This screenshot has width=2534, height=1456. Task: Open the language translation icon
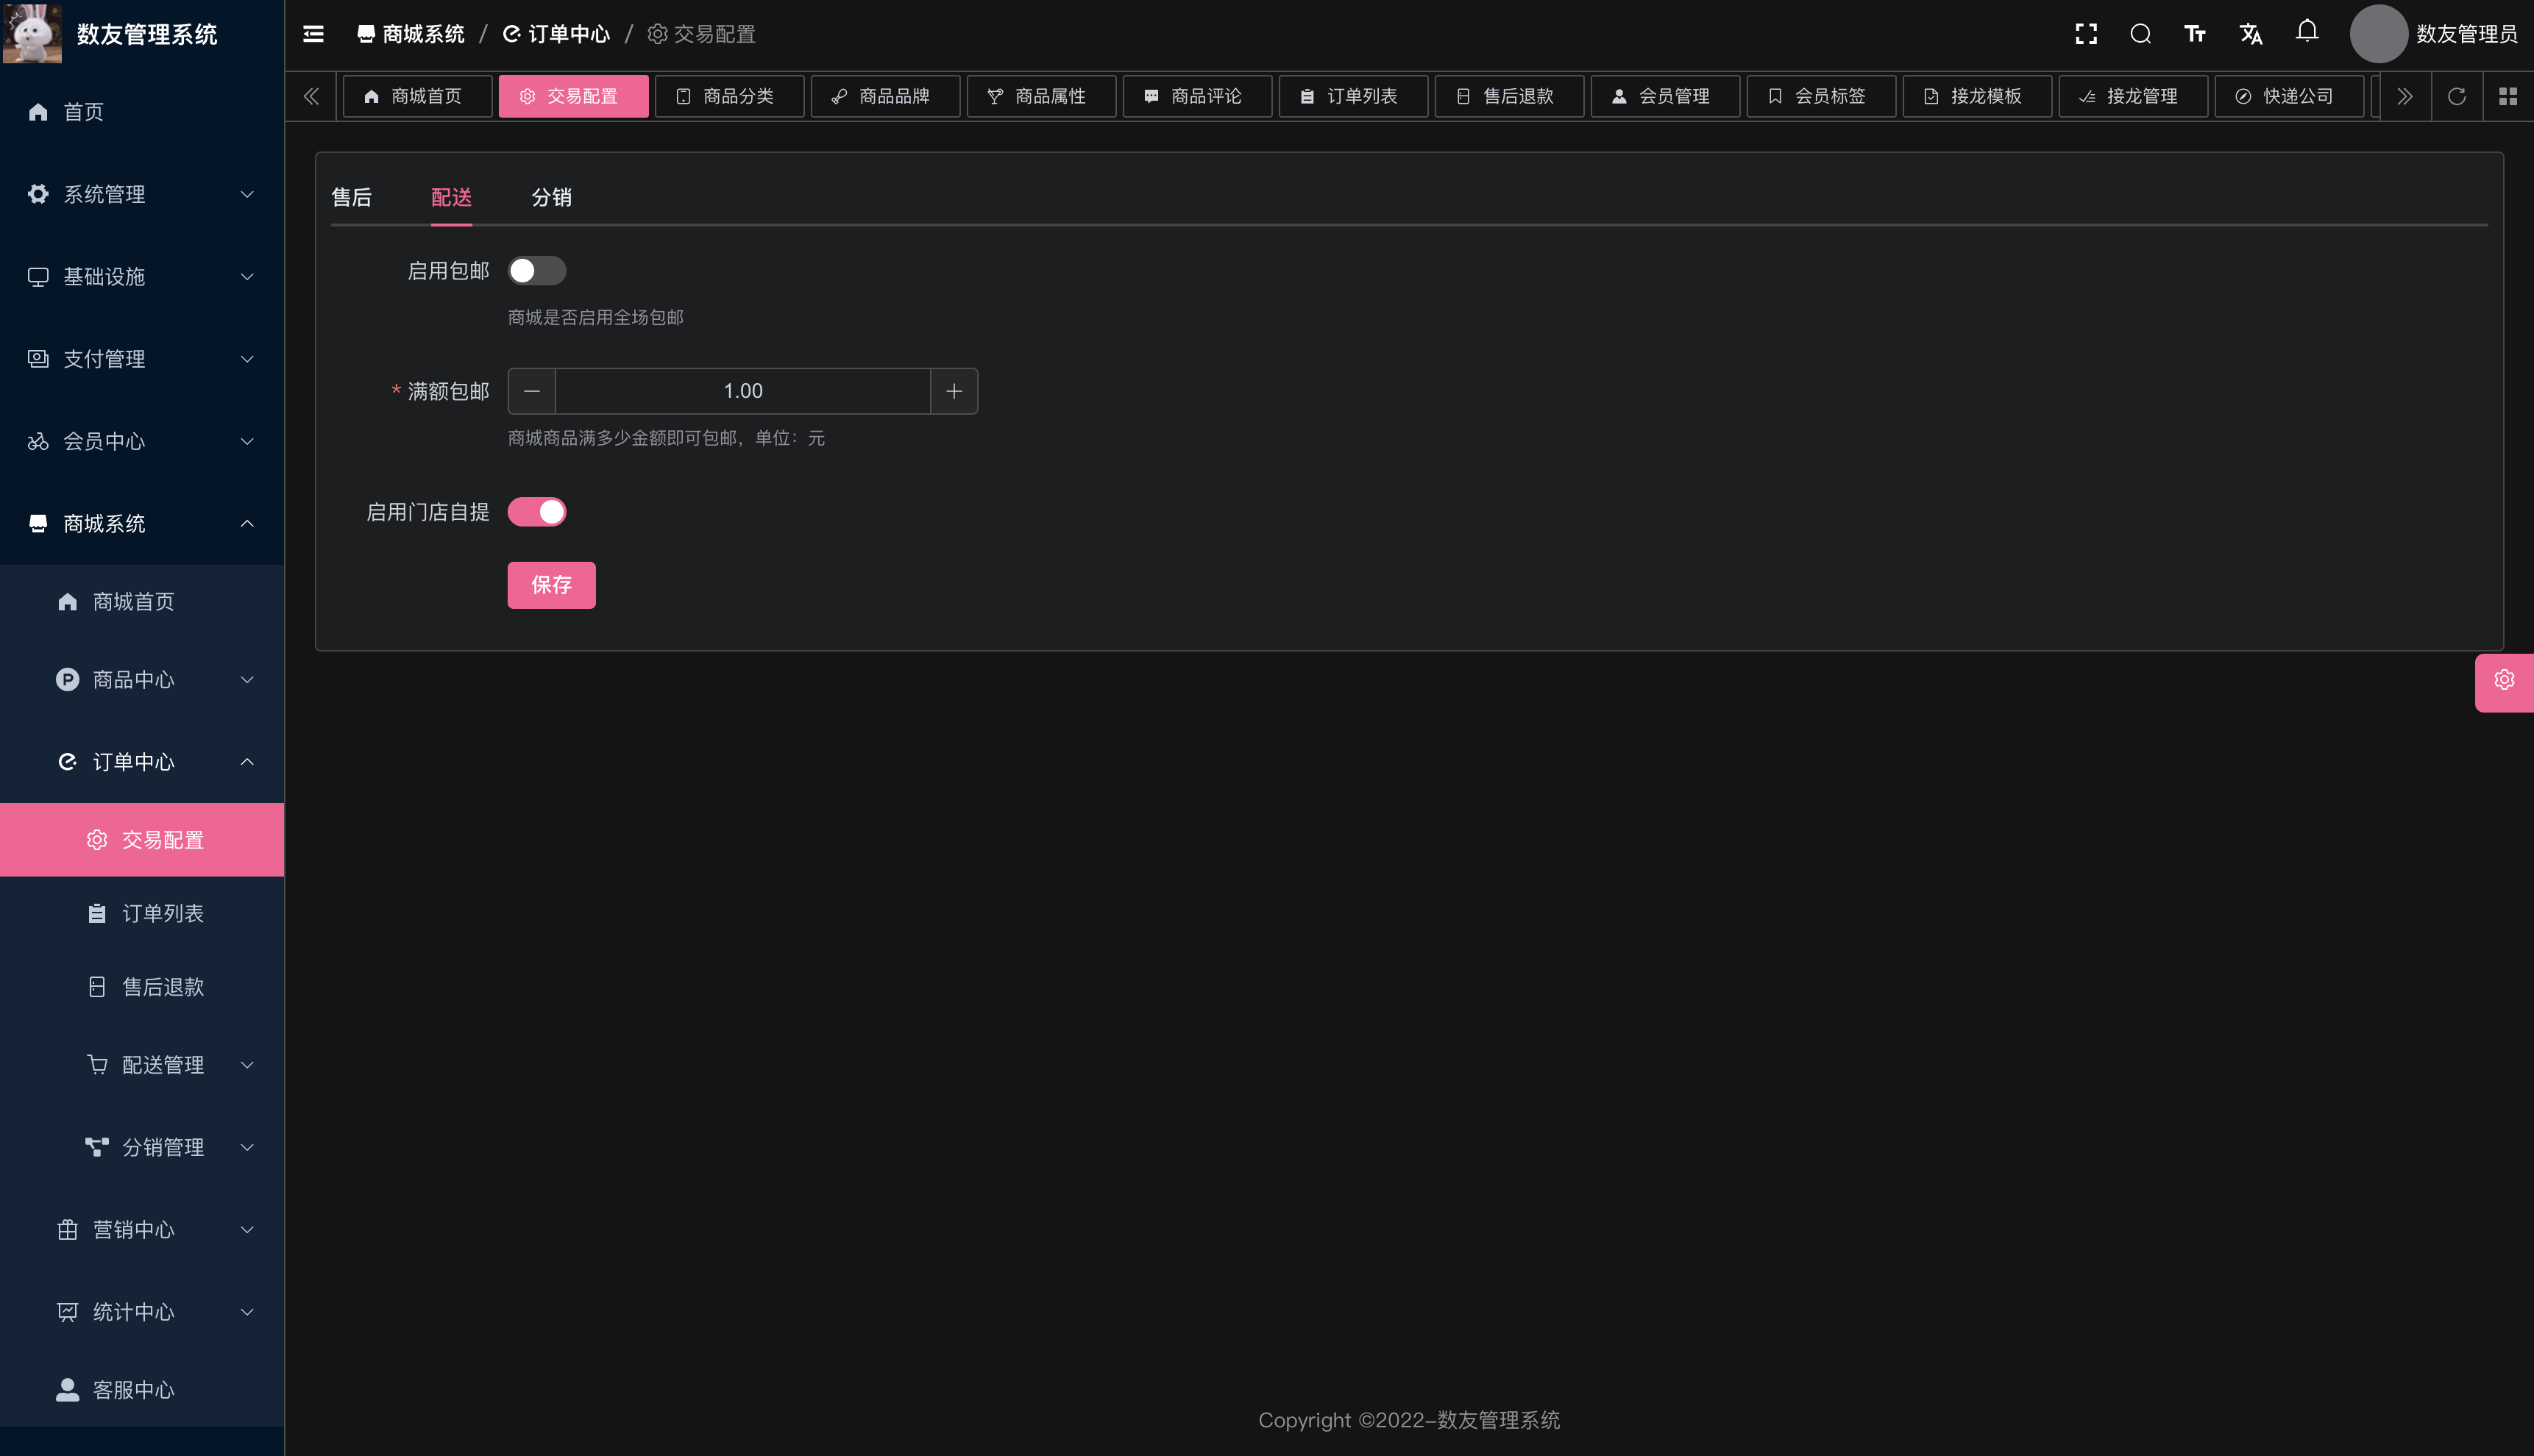tap(2251, 34)
